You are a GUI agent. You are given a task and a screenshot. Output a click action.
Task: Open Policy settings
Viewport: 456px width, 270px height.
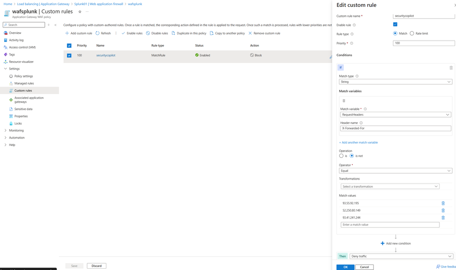click(x=24, y=76)
